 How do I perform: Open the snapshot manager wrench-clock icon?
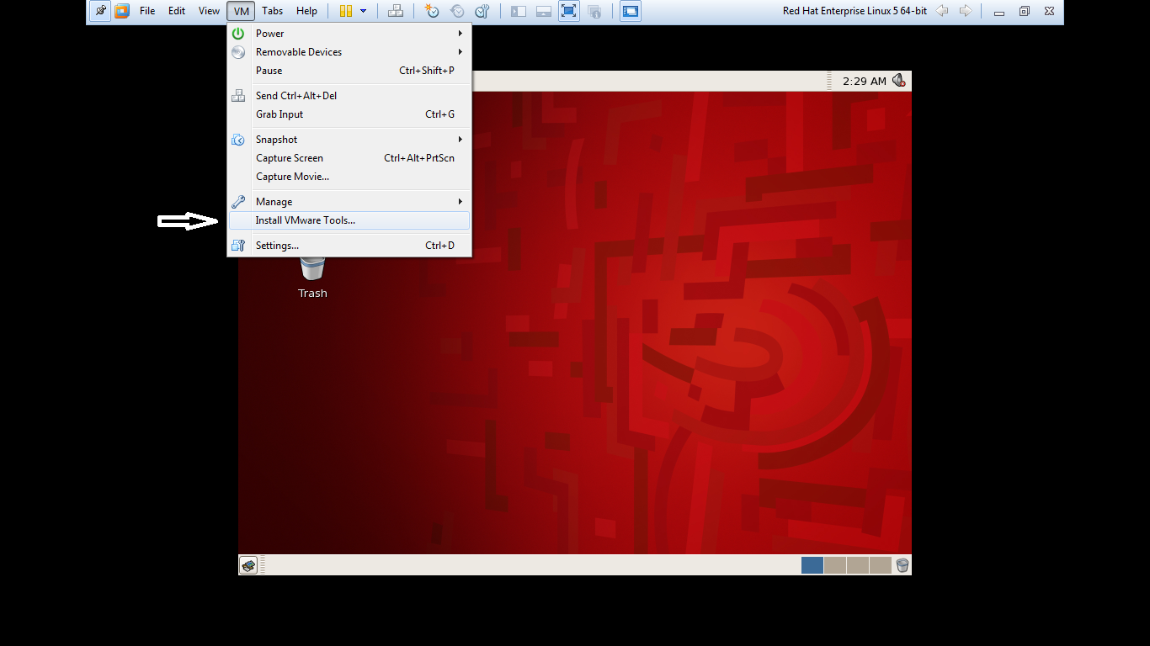pos(482,11)
